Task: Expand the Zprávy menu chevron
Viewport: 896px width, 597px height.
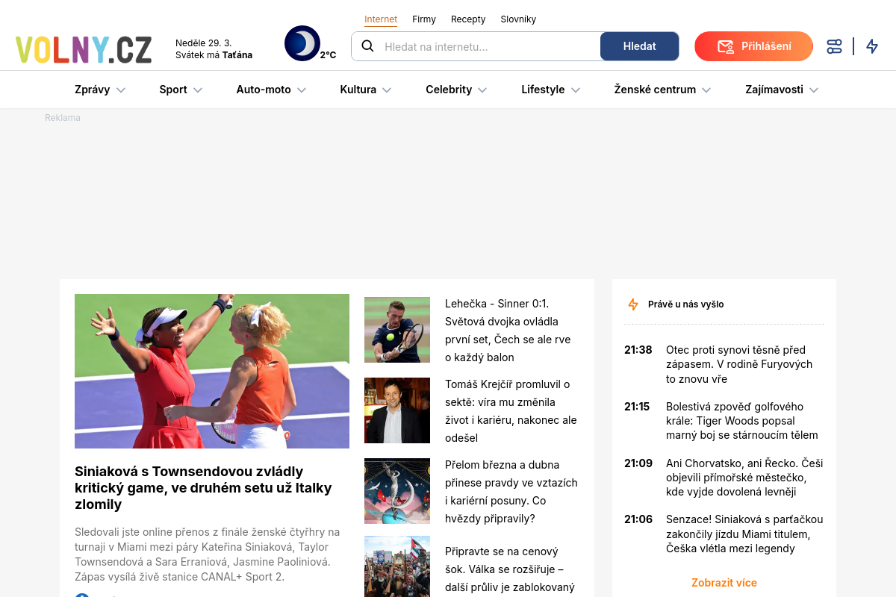Action: pos(121,90)
